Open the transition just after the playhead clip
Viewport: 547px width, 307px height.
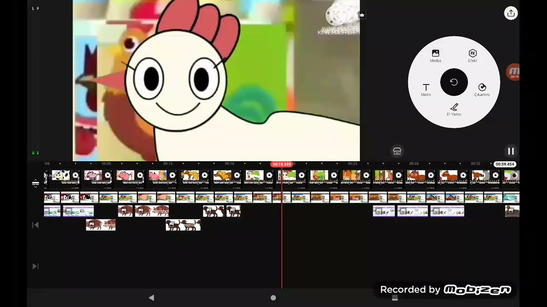coord(302,175)
